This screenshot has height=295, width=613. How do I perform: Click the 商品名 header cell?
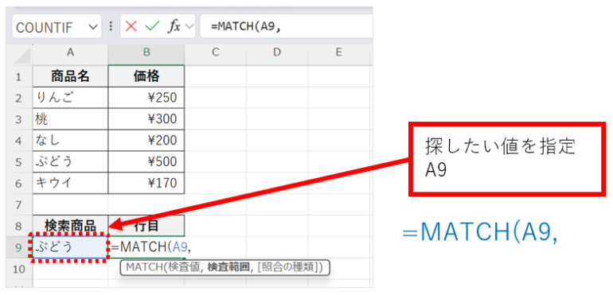click(x=70, y=76)
